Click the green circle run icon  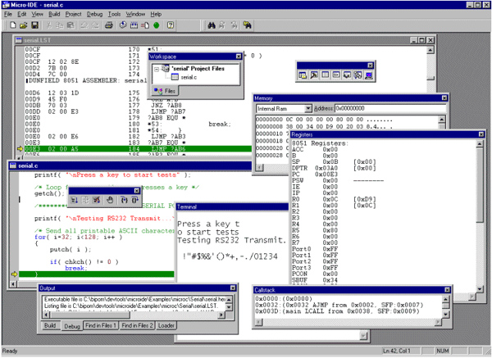pos(155,25)
